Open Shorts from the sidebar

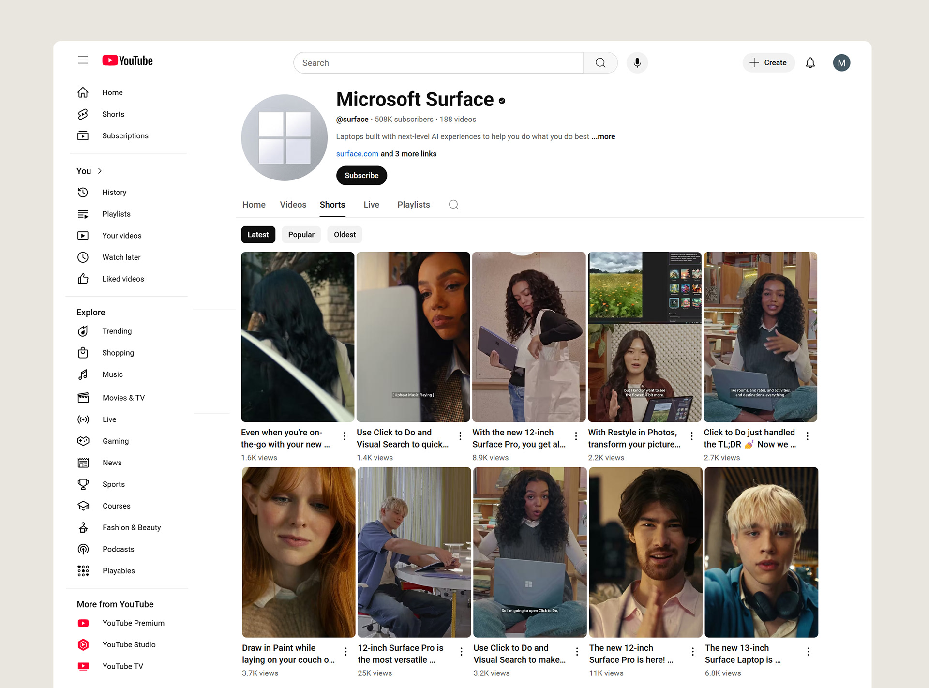click(113, 114)
